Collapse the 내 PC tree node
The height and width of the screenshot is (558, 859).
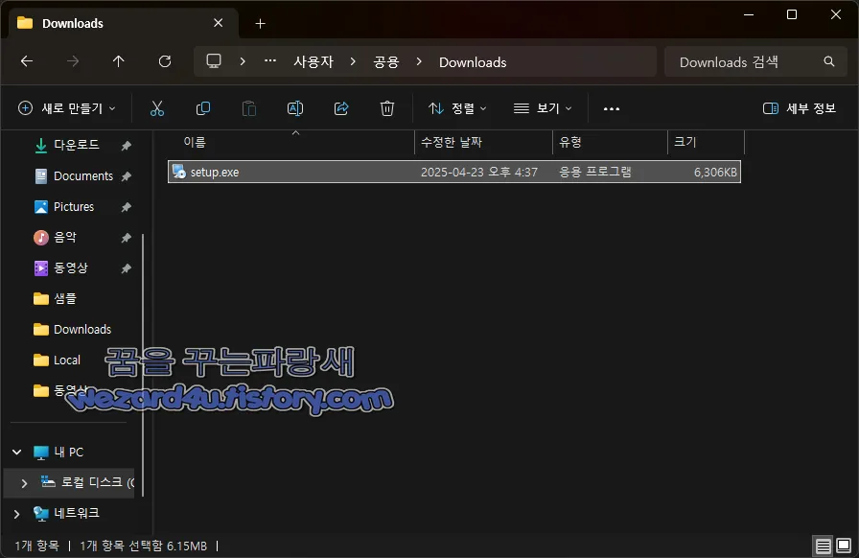point(17,453)
